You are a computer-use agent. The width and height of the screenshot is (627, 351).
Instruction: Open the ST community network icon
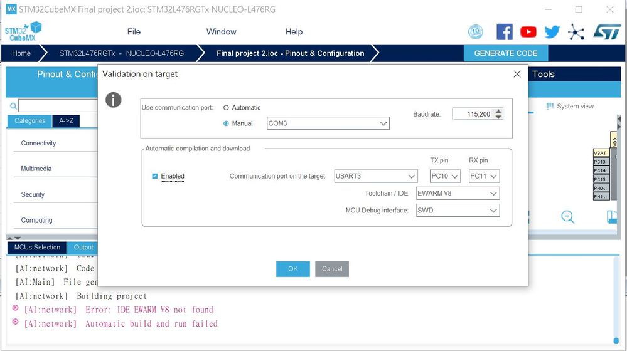point(576,32)
